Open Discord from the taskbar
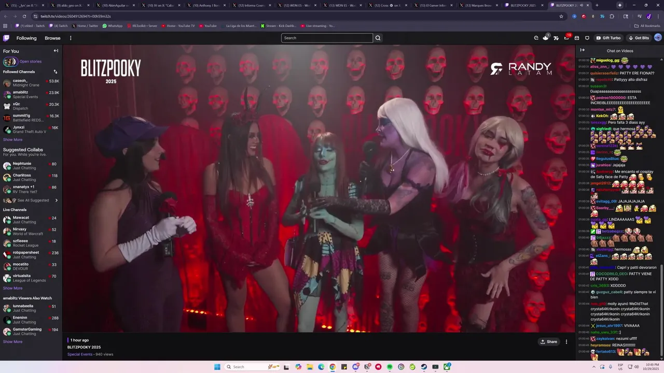664x373 pixels. tap(355, 367)
